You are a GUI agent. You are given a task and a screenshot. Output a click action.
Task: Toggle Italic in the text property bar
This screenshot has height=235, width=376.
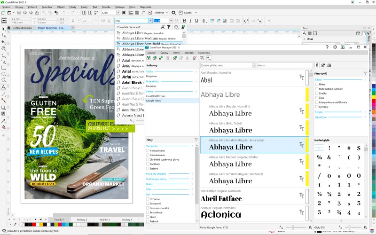click(x=190, y=21)
